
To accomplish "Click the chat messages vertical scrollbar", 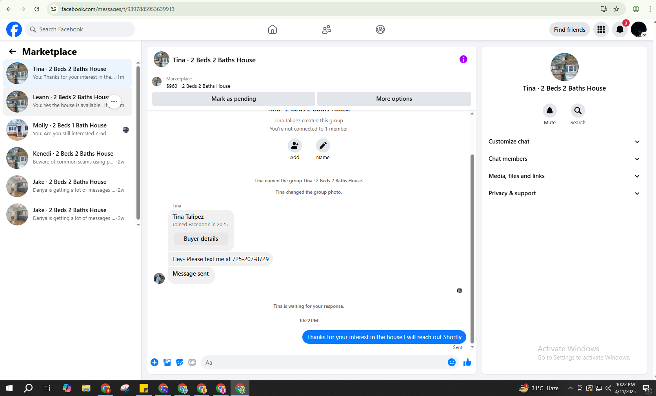I will [x=472, y=248].
